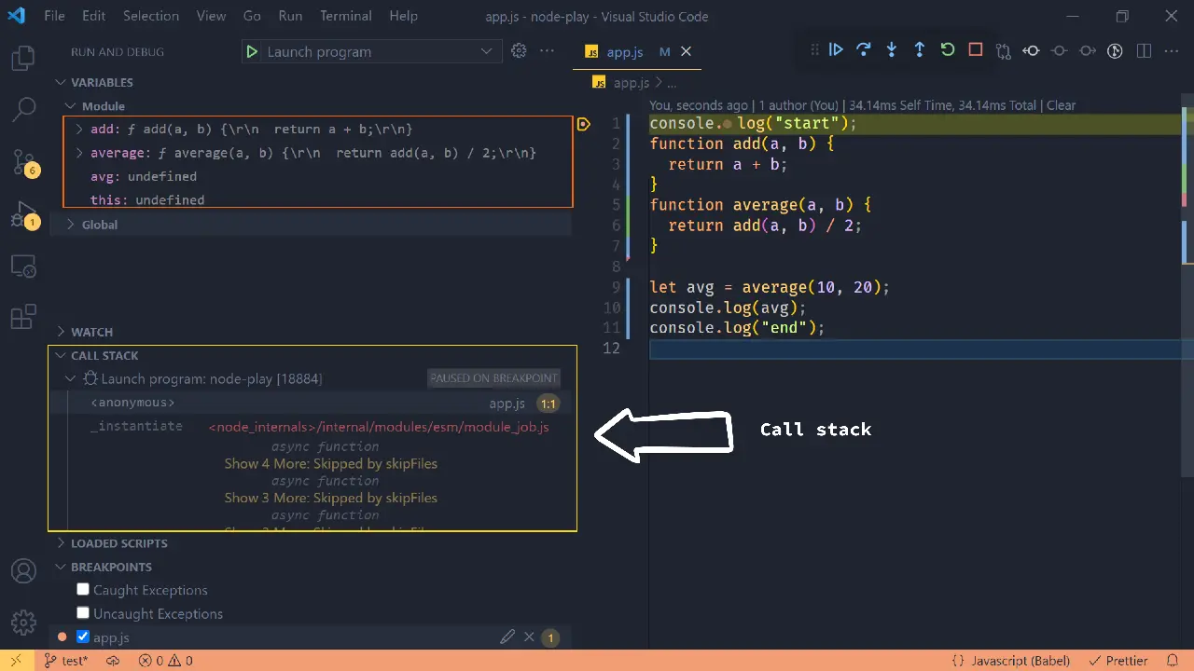This screenshot has width=1194, height=671.
Task: Disable the app.js breakpoint checkbox
Action: pos(83,637)
